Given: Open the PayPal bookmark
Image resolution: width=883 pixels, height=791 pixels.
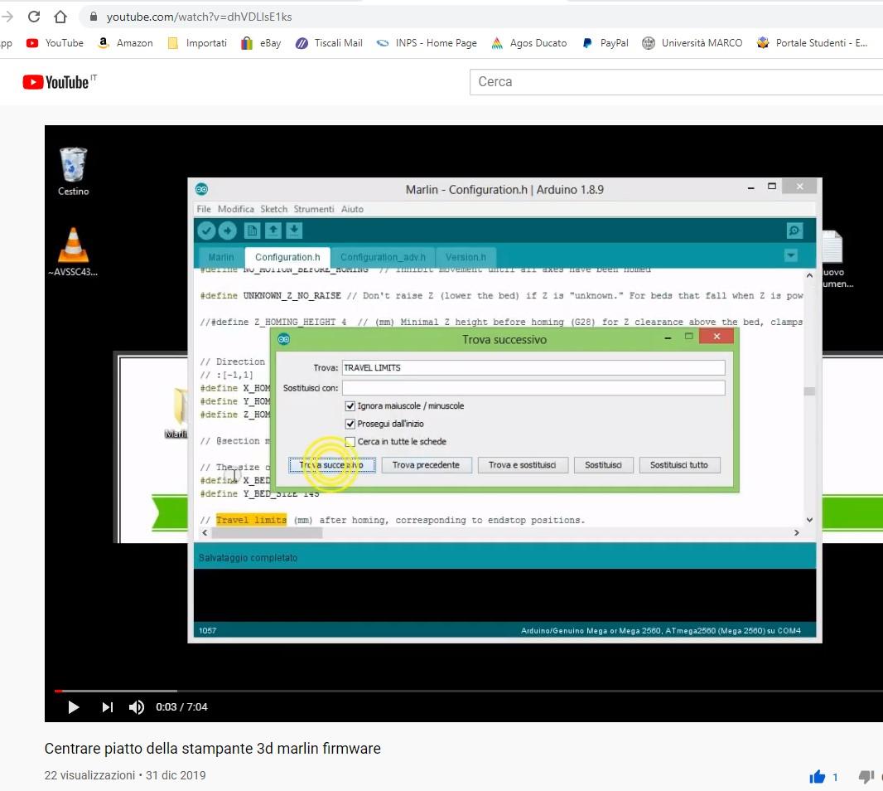Looking at the screenshot, I should coord(605,43).
